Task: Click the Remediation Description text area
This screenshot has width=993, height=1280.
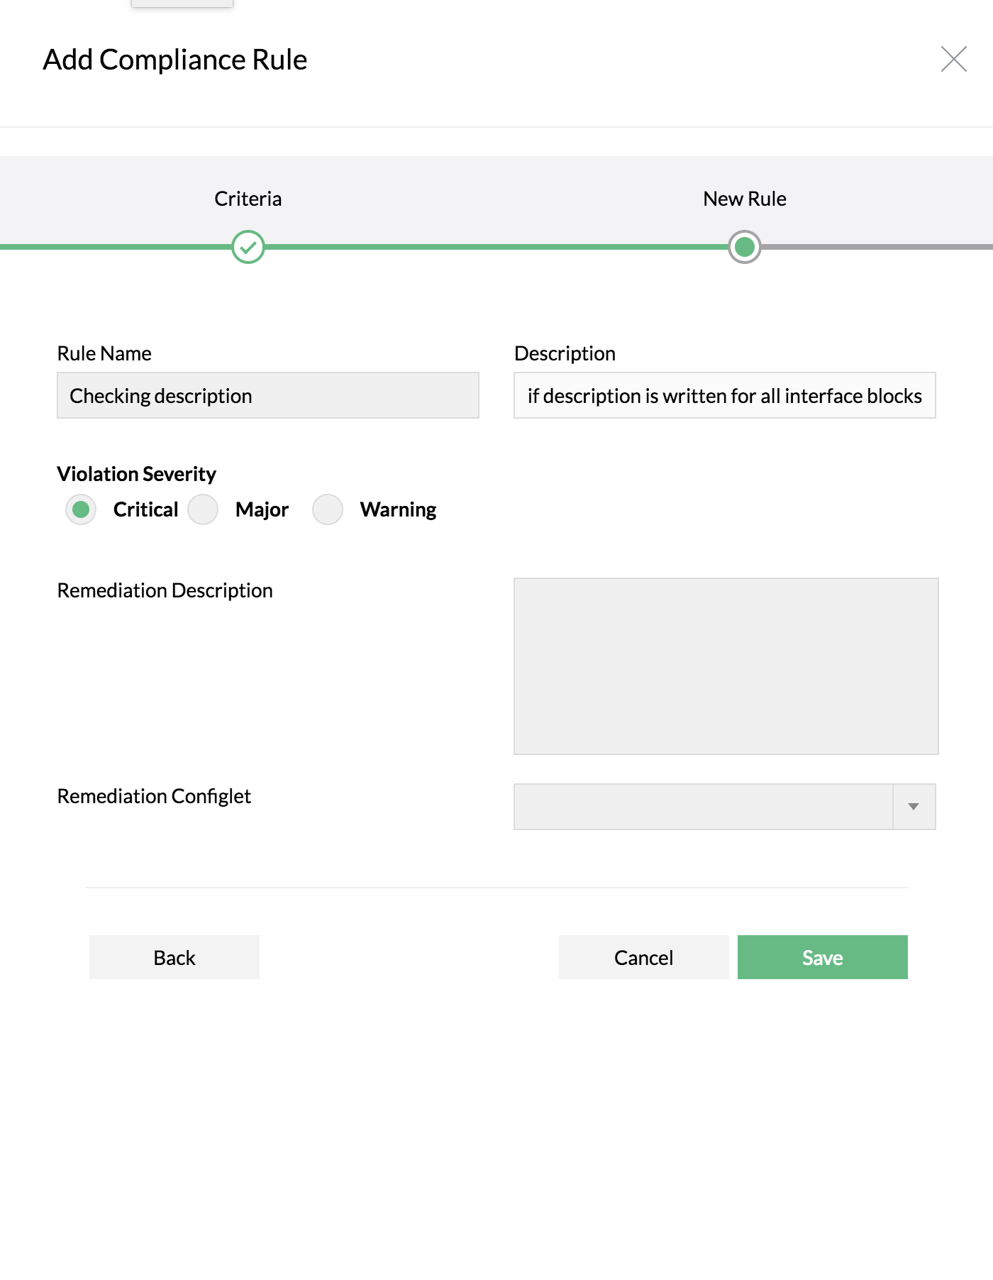Action: click(x=726, y=666)
